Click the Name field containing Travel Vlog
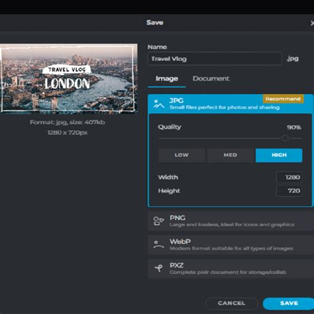 [x=215, y=59]
